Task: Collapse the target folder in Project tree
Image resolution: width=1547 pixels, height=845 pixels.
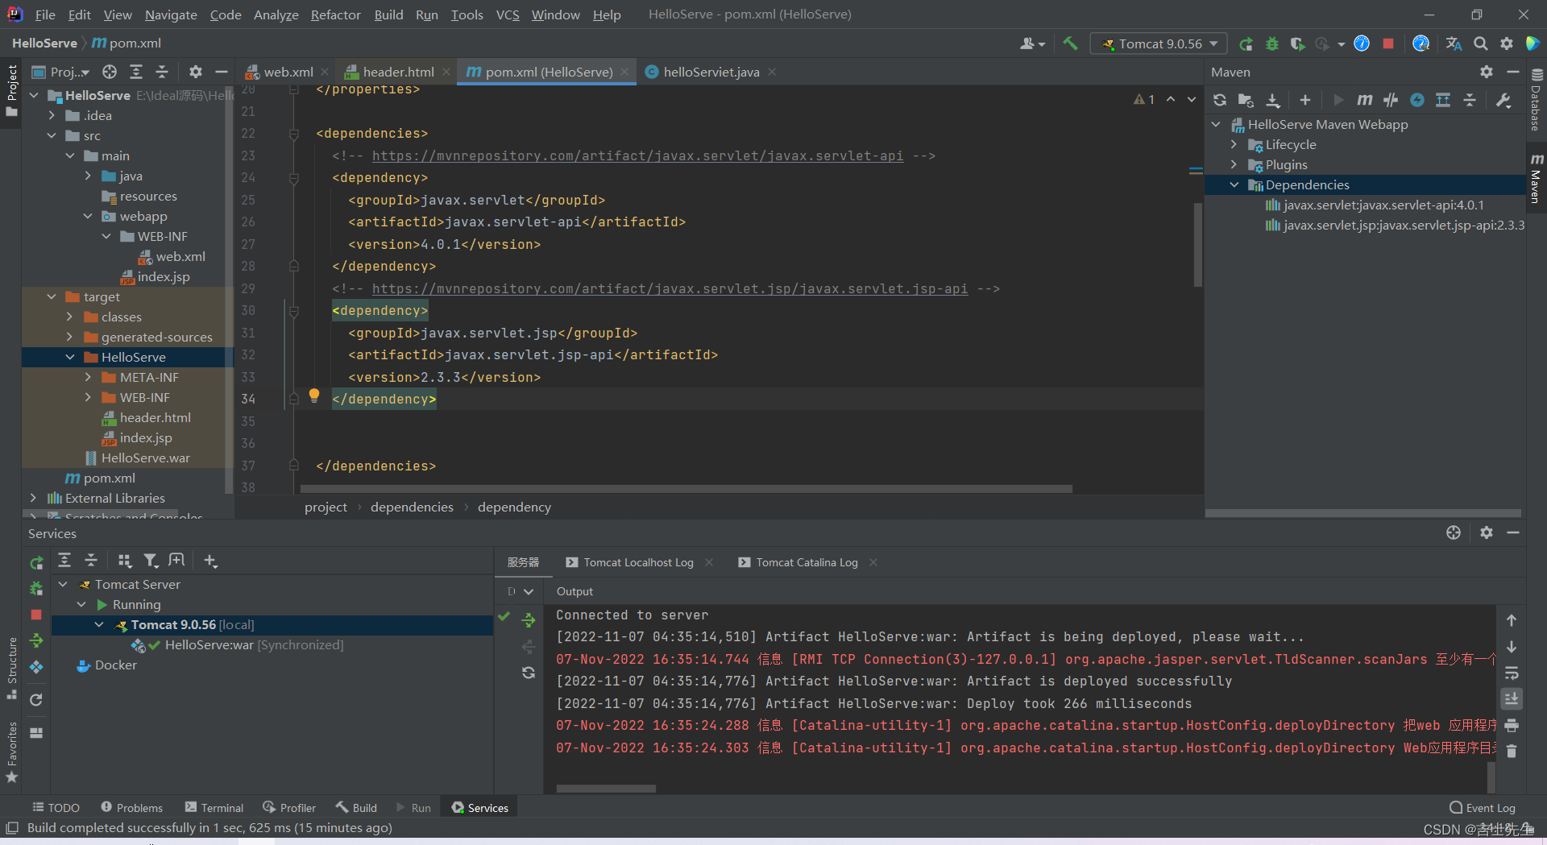Action: pos(52,296)
